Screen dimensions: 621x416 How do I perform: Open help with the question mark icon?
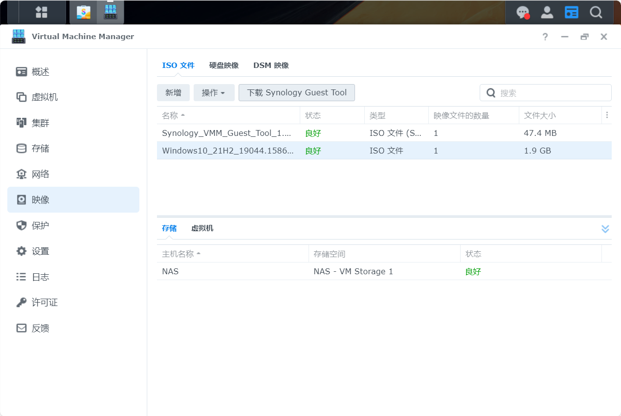(545, 37)
